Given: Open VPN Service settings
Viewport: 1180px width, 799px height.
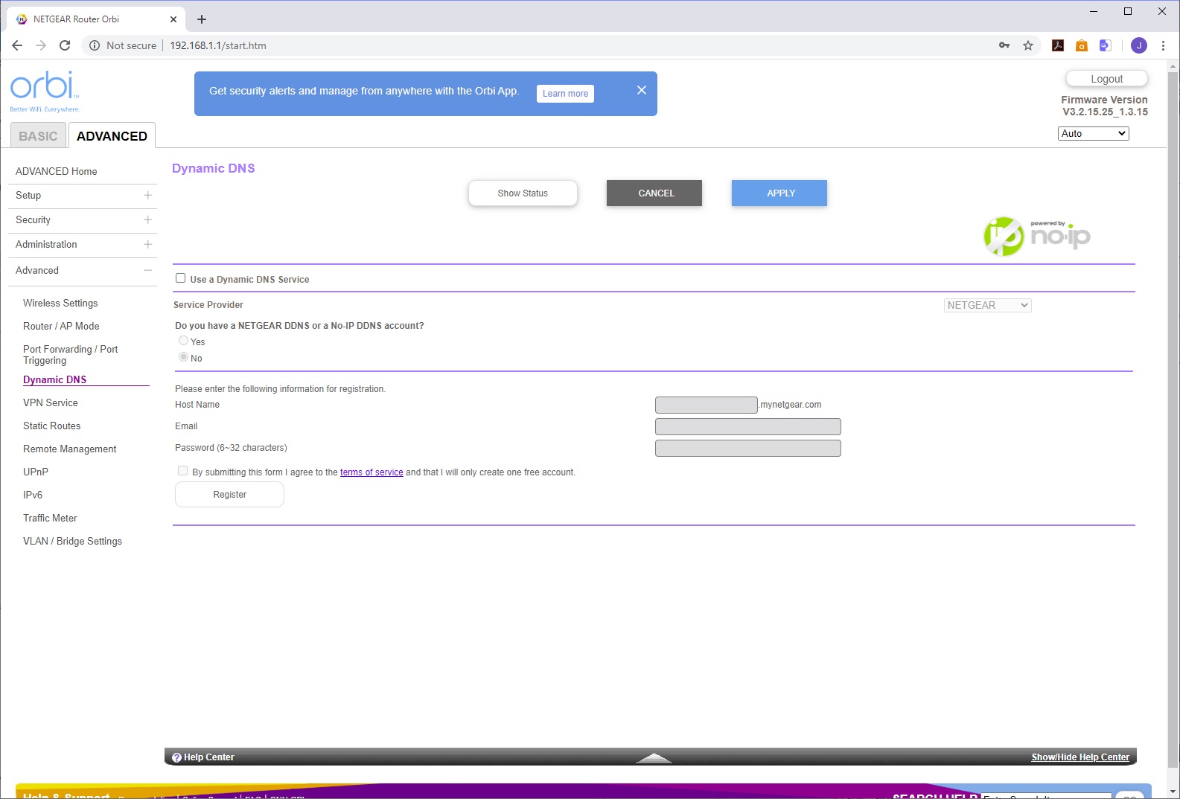Looking at the screenshot, I should click(x=51, y=402).
